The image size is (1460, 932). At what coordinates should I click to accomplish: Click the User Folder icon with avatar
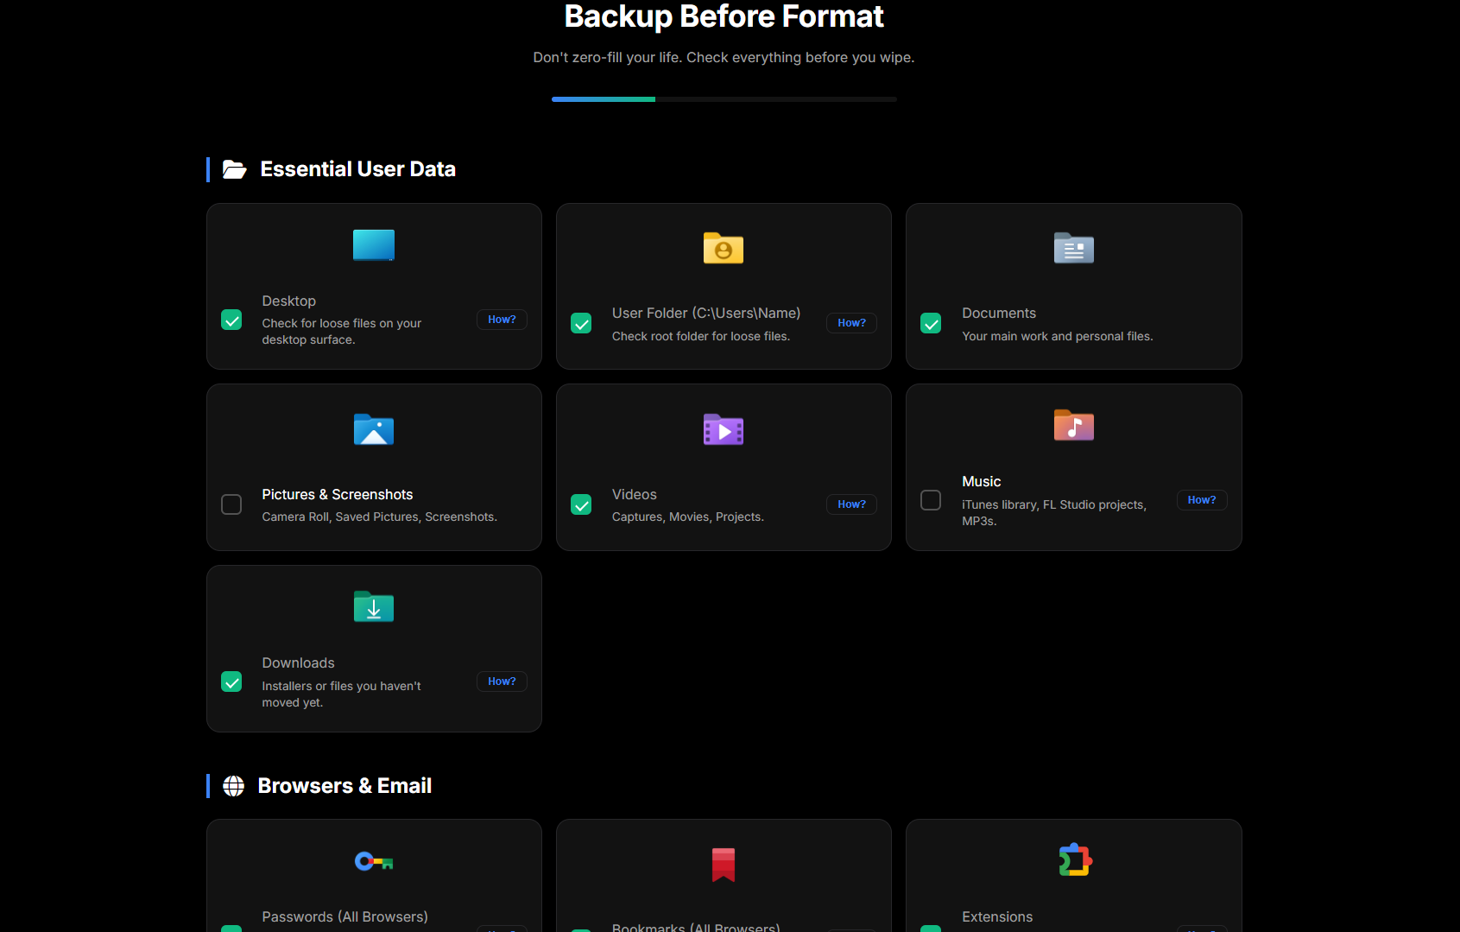point(723,249)
